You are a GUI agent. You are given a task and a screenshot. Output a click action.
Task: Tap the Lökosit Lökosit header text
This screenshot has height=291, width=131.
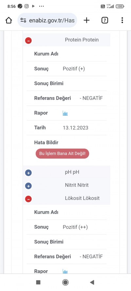tap(82, 198)
